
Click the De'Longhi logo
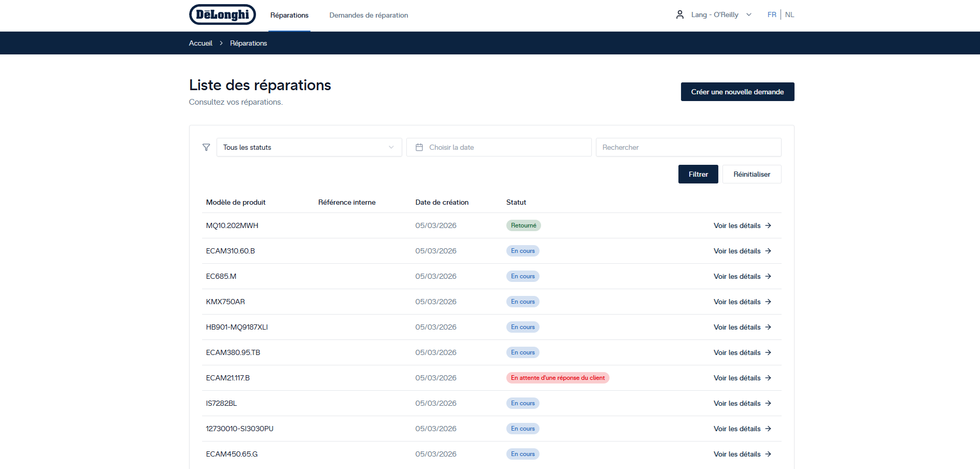point(222,15)
